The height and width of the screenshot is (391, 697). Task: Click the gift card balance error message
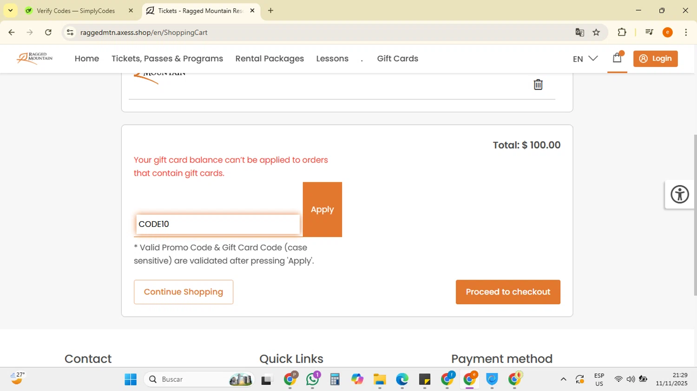[x=231, y=167]
